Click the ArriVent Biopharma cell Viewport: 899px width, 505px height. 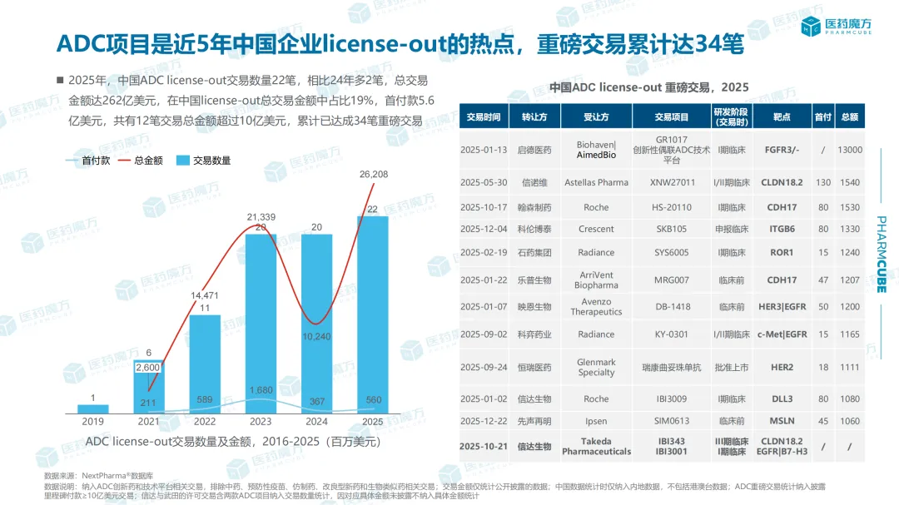click(596, 280)
